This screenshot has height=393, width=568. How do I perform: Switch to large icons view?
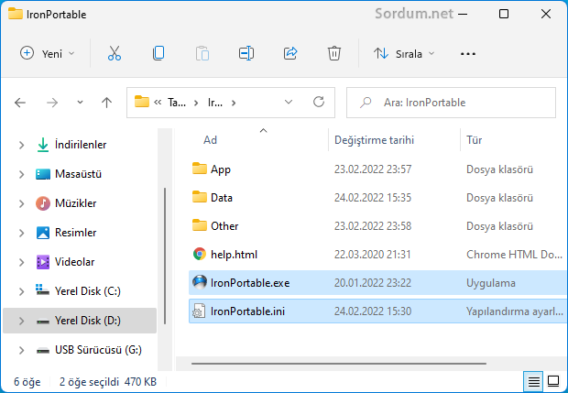tap(553, 381)
